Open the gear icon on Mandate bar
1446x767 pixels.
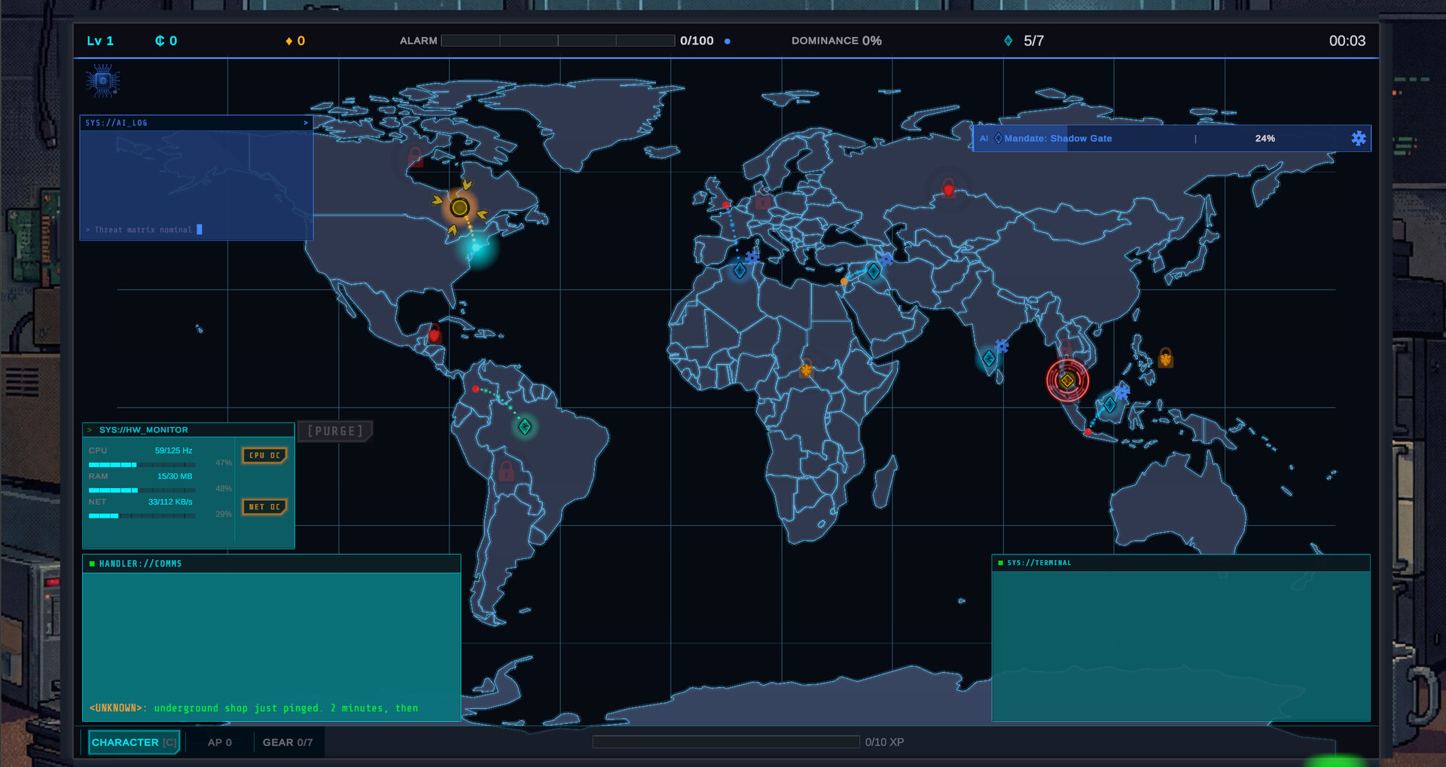coord(1358,139)
